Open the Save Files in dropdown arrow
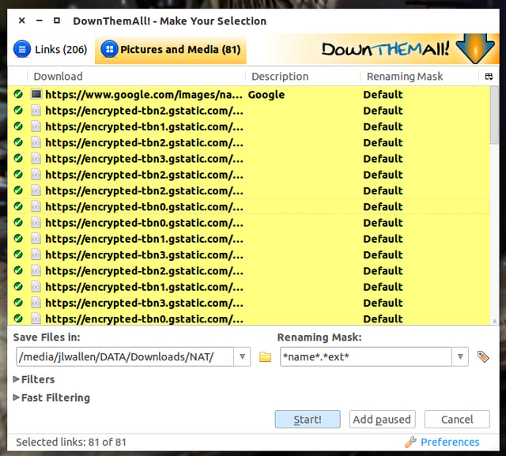The height and width of the screenshot is (456, 506). click(x=242, y=356)
